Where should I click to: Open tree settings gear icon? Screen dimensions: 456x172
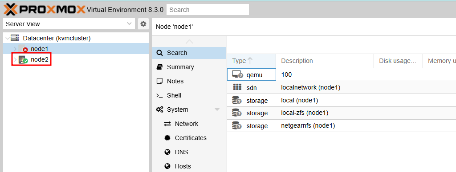click(x=143, y=24)
